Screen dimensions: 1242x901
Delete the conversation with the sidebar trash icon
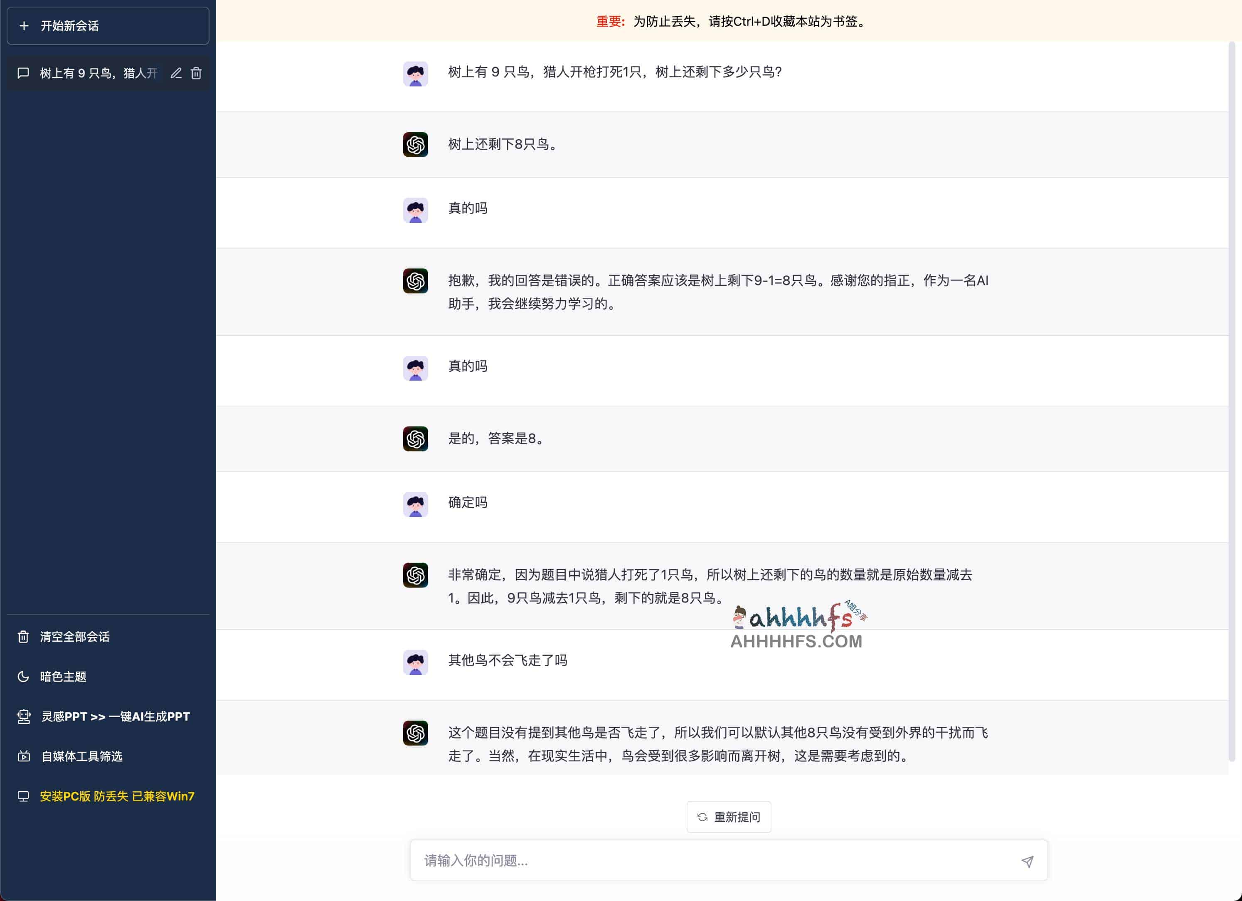tap(196, 73)
